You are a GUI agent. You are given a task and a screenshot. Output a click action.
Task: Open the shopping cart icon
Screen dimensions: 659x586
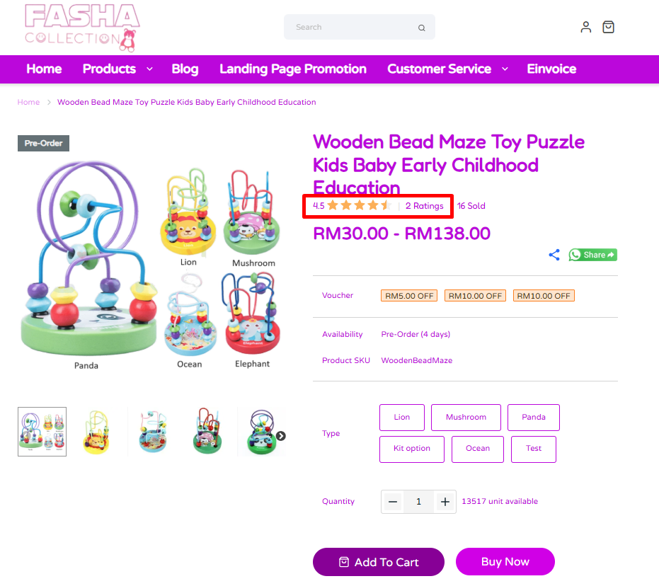(608, 27)
